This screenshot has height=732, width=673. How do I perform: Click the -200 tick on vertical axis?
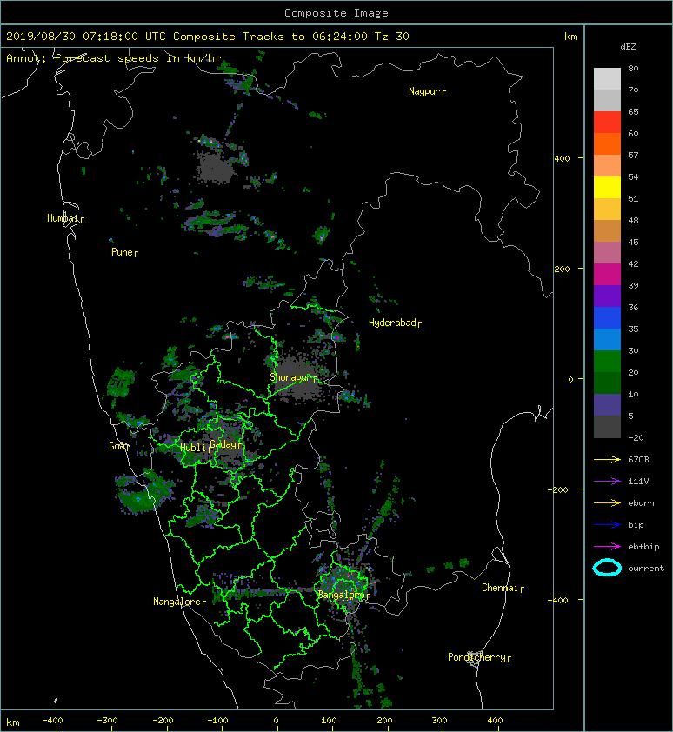coord(558,489)
